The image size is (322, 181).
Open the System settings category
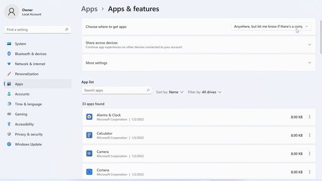click(38, 44)
